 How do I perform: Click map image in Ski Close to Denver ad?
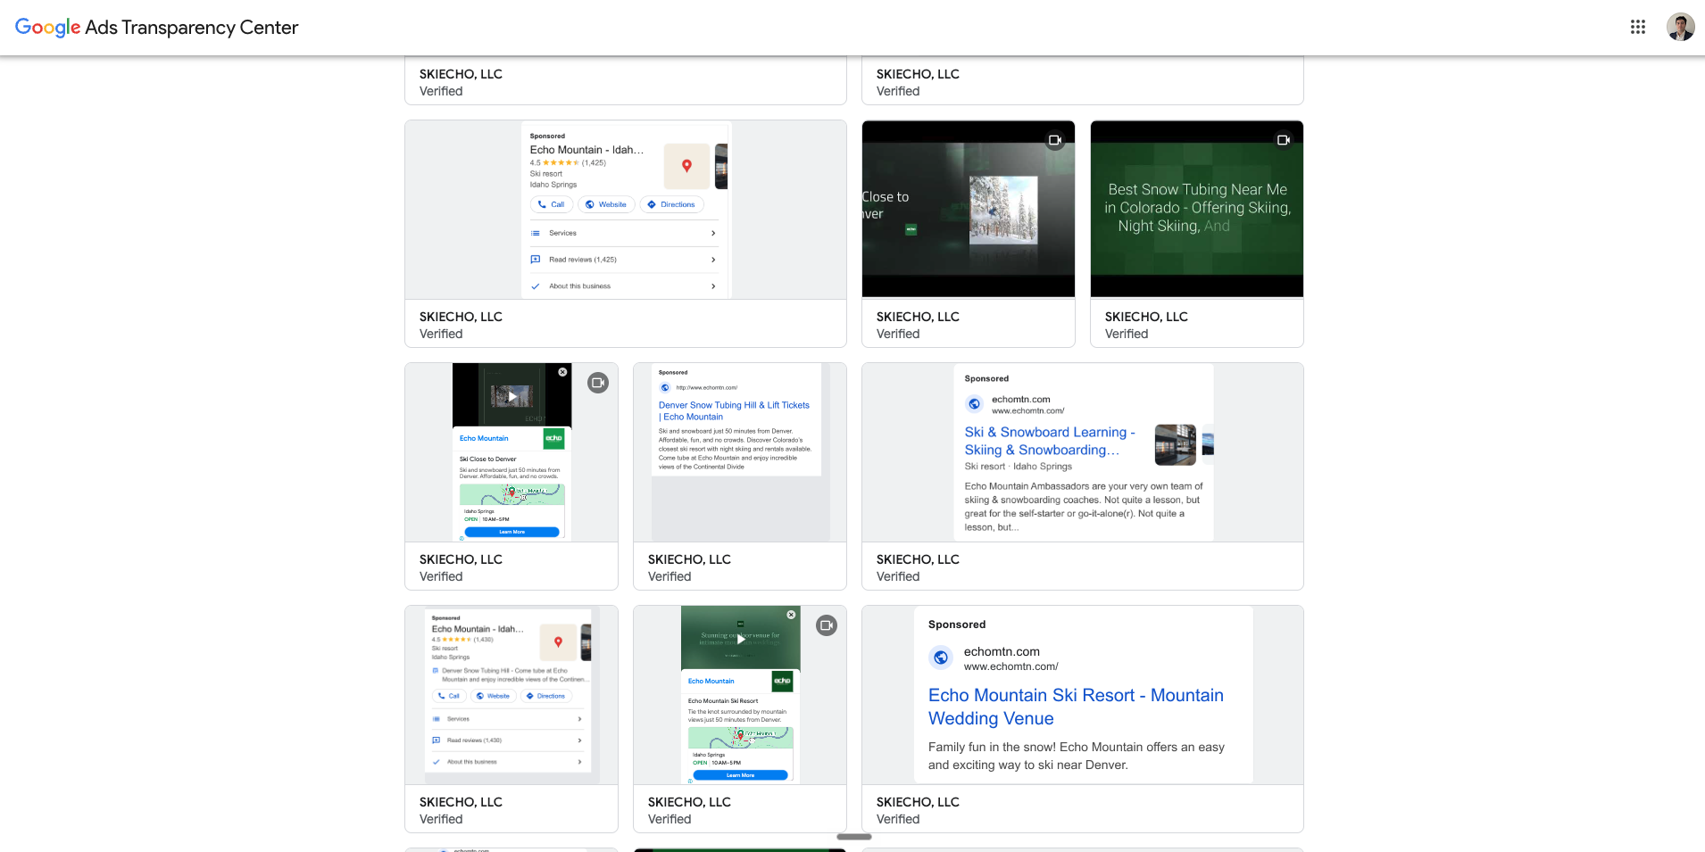click(x=512, y=494)
